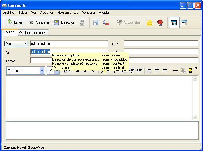The width and height of the screenshot is (203, 151).
Task: Click the mail envelope icon in title bar
Action: pyautogui.click(x=4, y=5)
